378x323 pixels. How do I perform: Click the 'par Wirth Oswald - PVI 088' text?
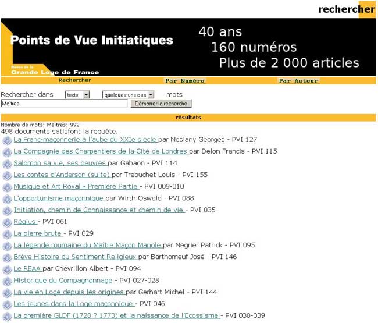149,198
